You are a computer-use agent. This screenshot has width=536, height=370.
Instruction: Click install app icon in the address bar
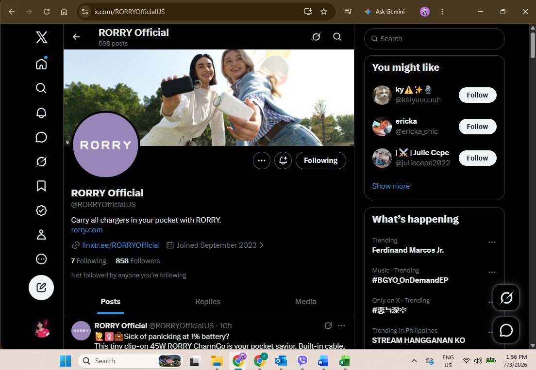pos(308,12)
